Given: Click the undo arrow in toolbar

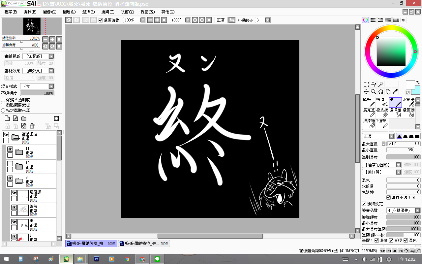Looking at the screenshot, I should pos(69,20).
